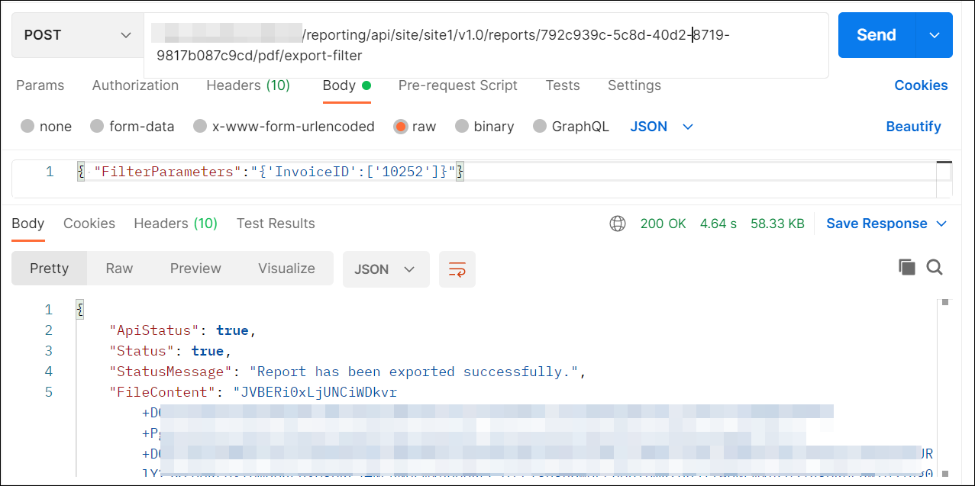The image size is (975, 486).
Task: Click the 200 OK status text
Action: click(663, 224)
